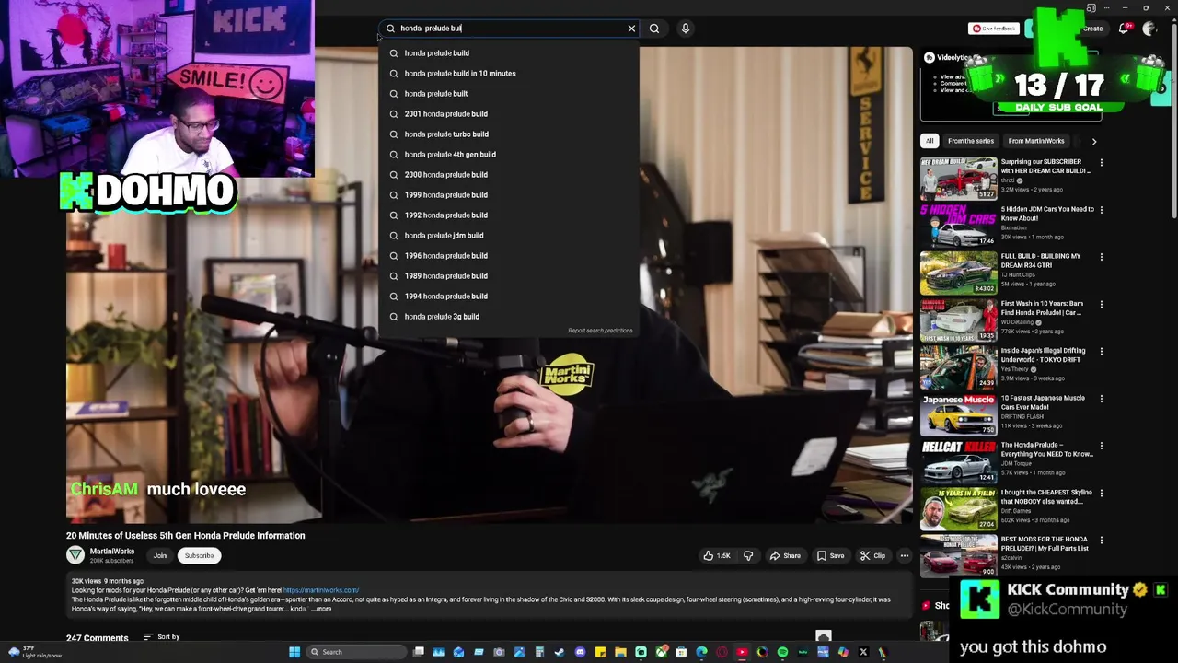This screenshot has width=1178, height=663.
Task: Open the MartiniWorks channel name link
Action: click(112, 552)
